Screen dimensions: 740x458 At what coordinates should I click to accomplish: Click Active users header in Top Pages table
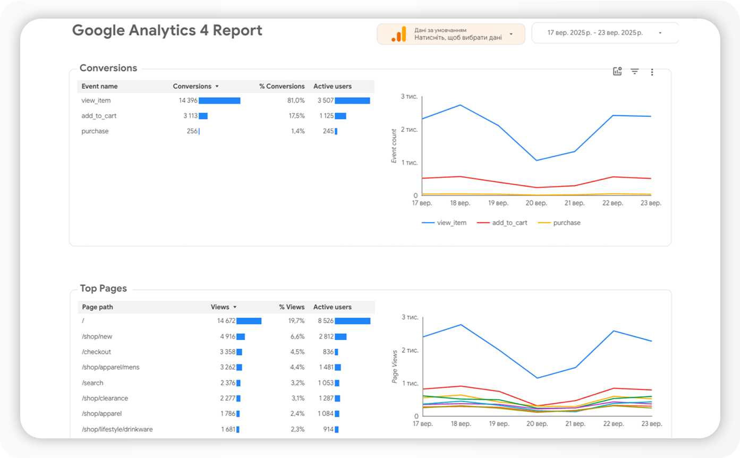[x=332, y=307]
